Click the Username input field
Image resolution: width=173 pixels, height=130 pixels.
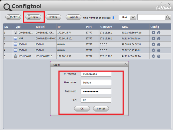click(x=96, y=82)
